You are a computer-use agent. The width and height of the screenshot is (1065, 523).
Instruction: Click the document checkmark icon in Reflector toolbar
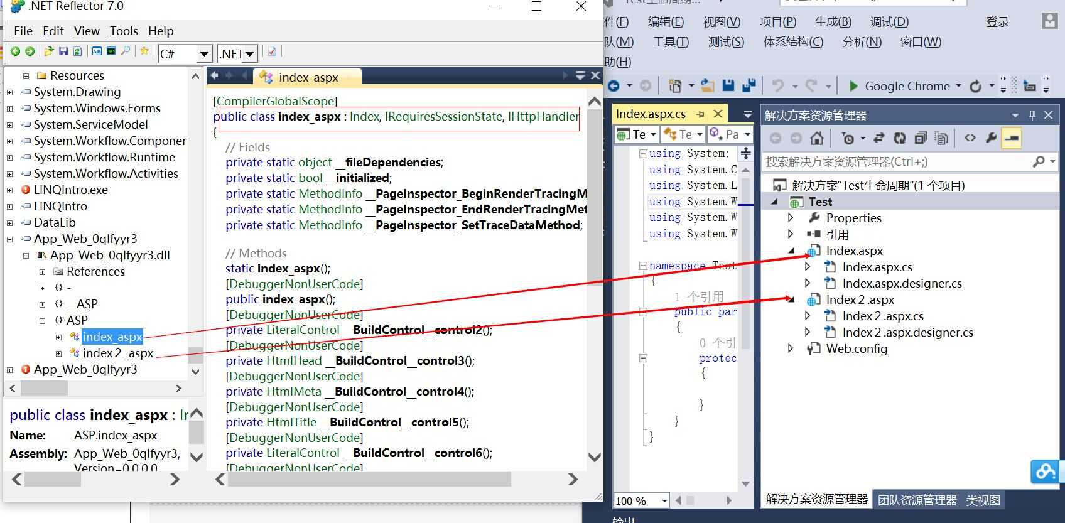tap(272, 51)
